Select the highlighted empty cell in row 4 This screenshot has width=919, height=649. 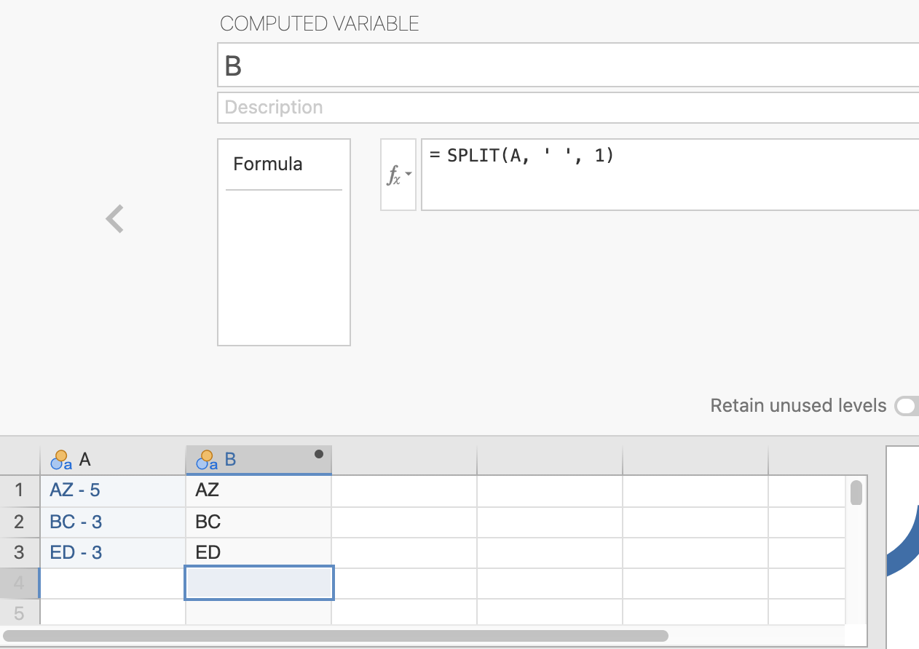[259, 583]
